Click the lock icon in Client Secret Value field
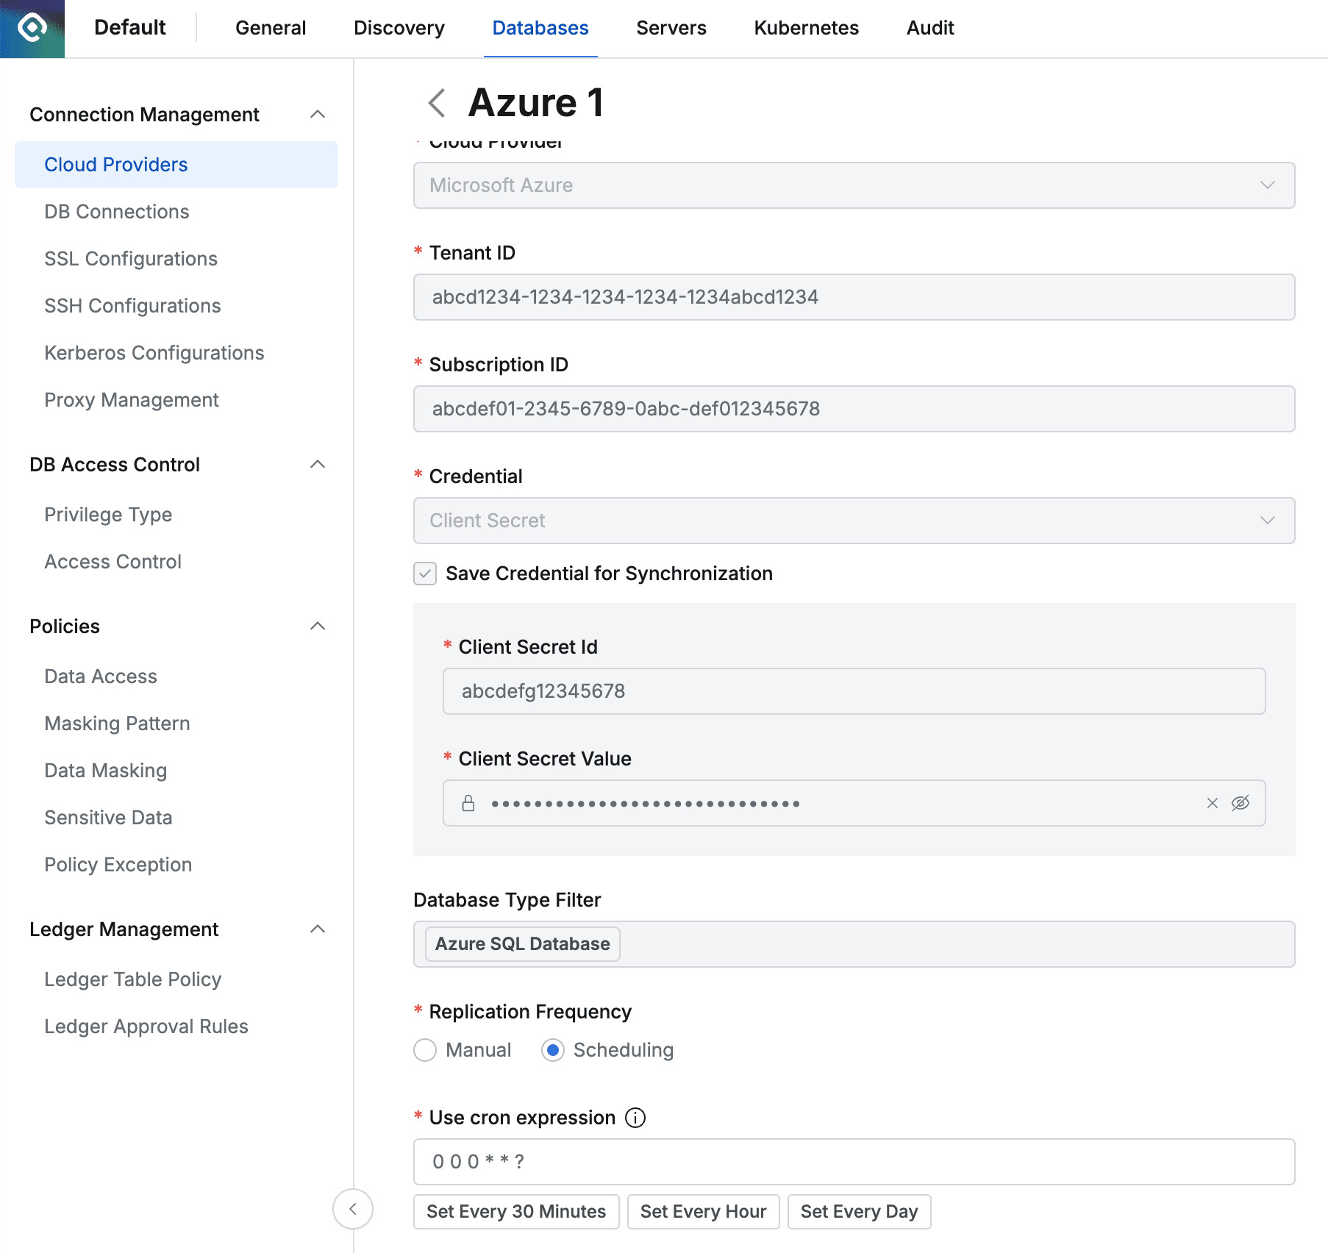 click(468, 803)
